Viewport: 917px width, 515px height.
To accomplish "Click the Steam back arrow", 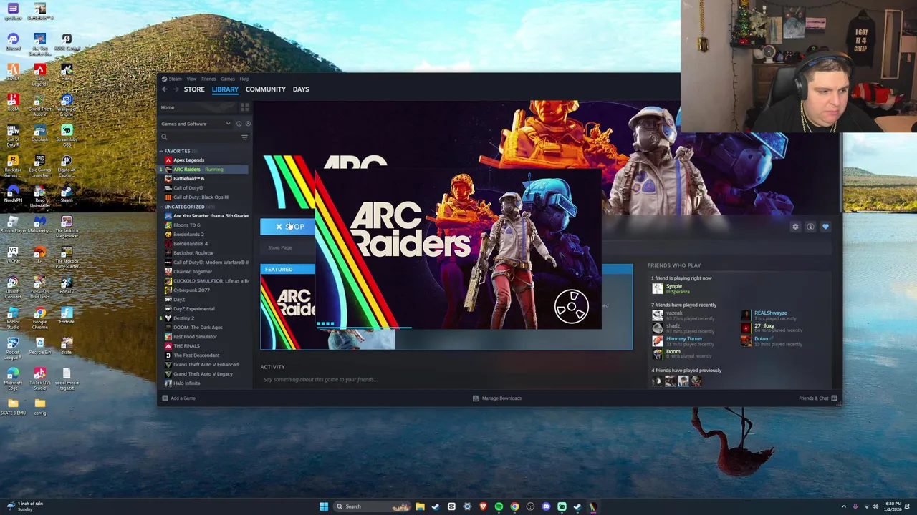I will [165, 89].
